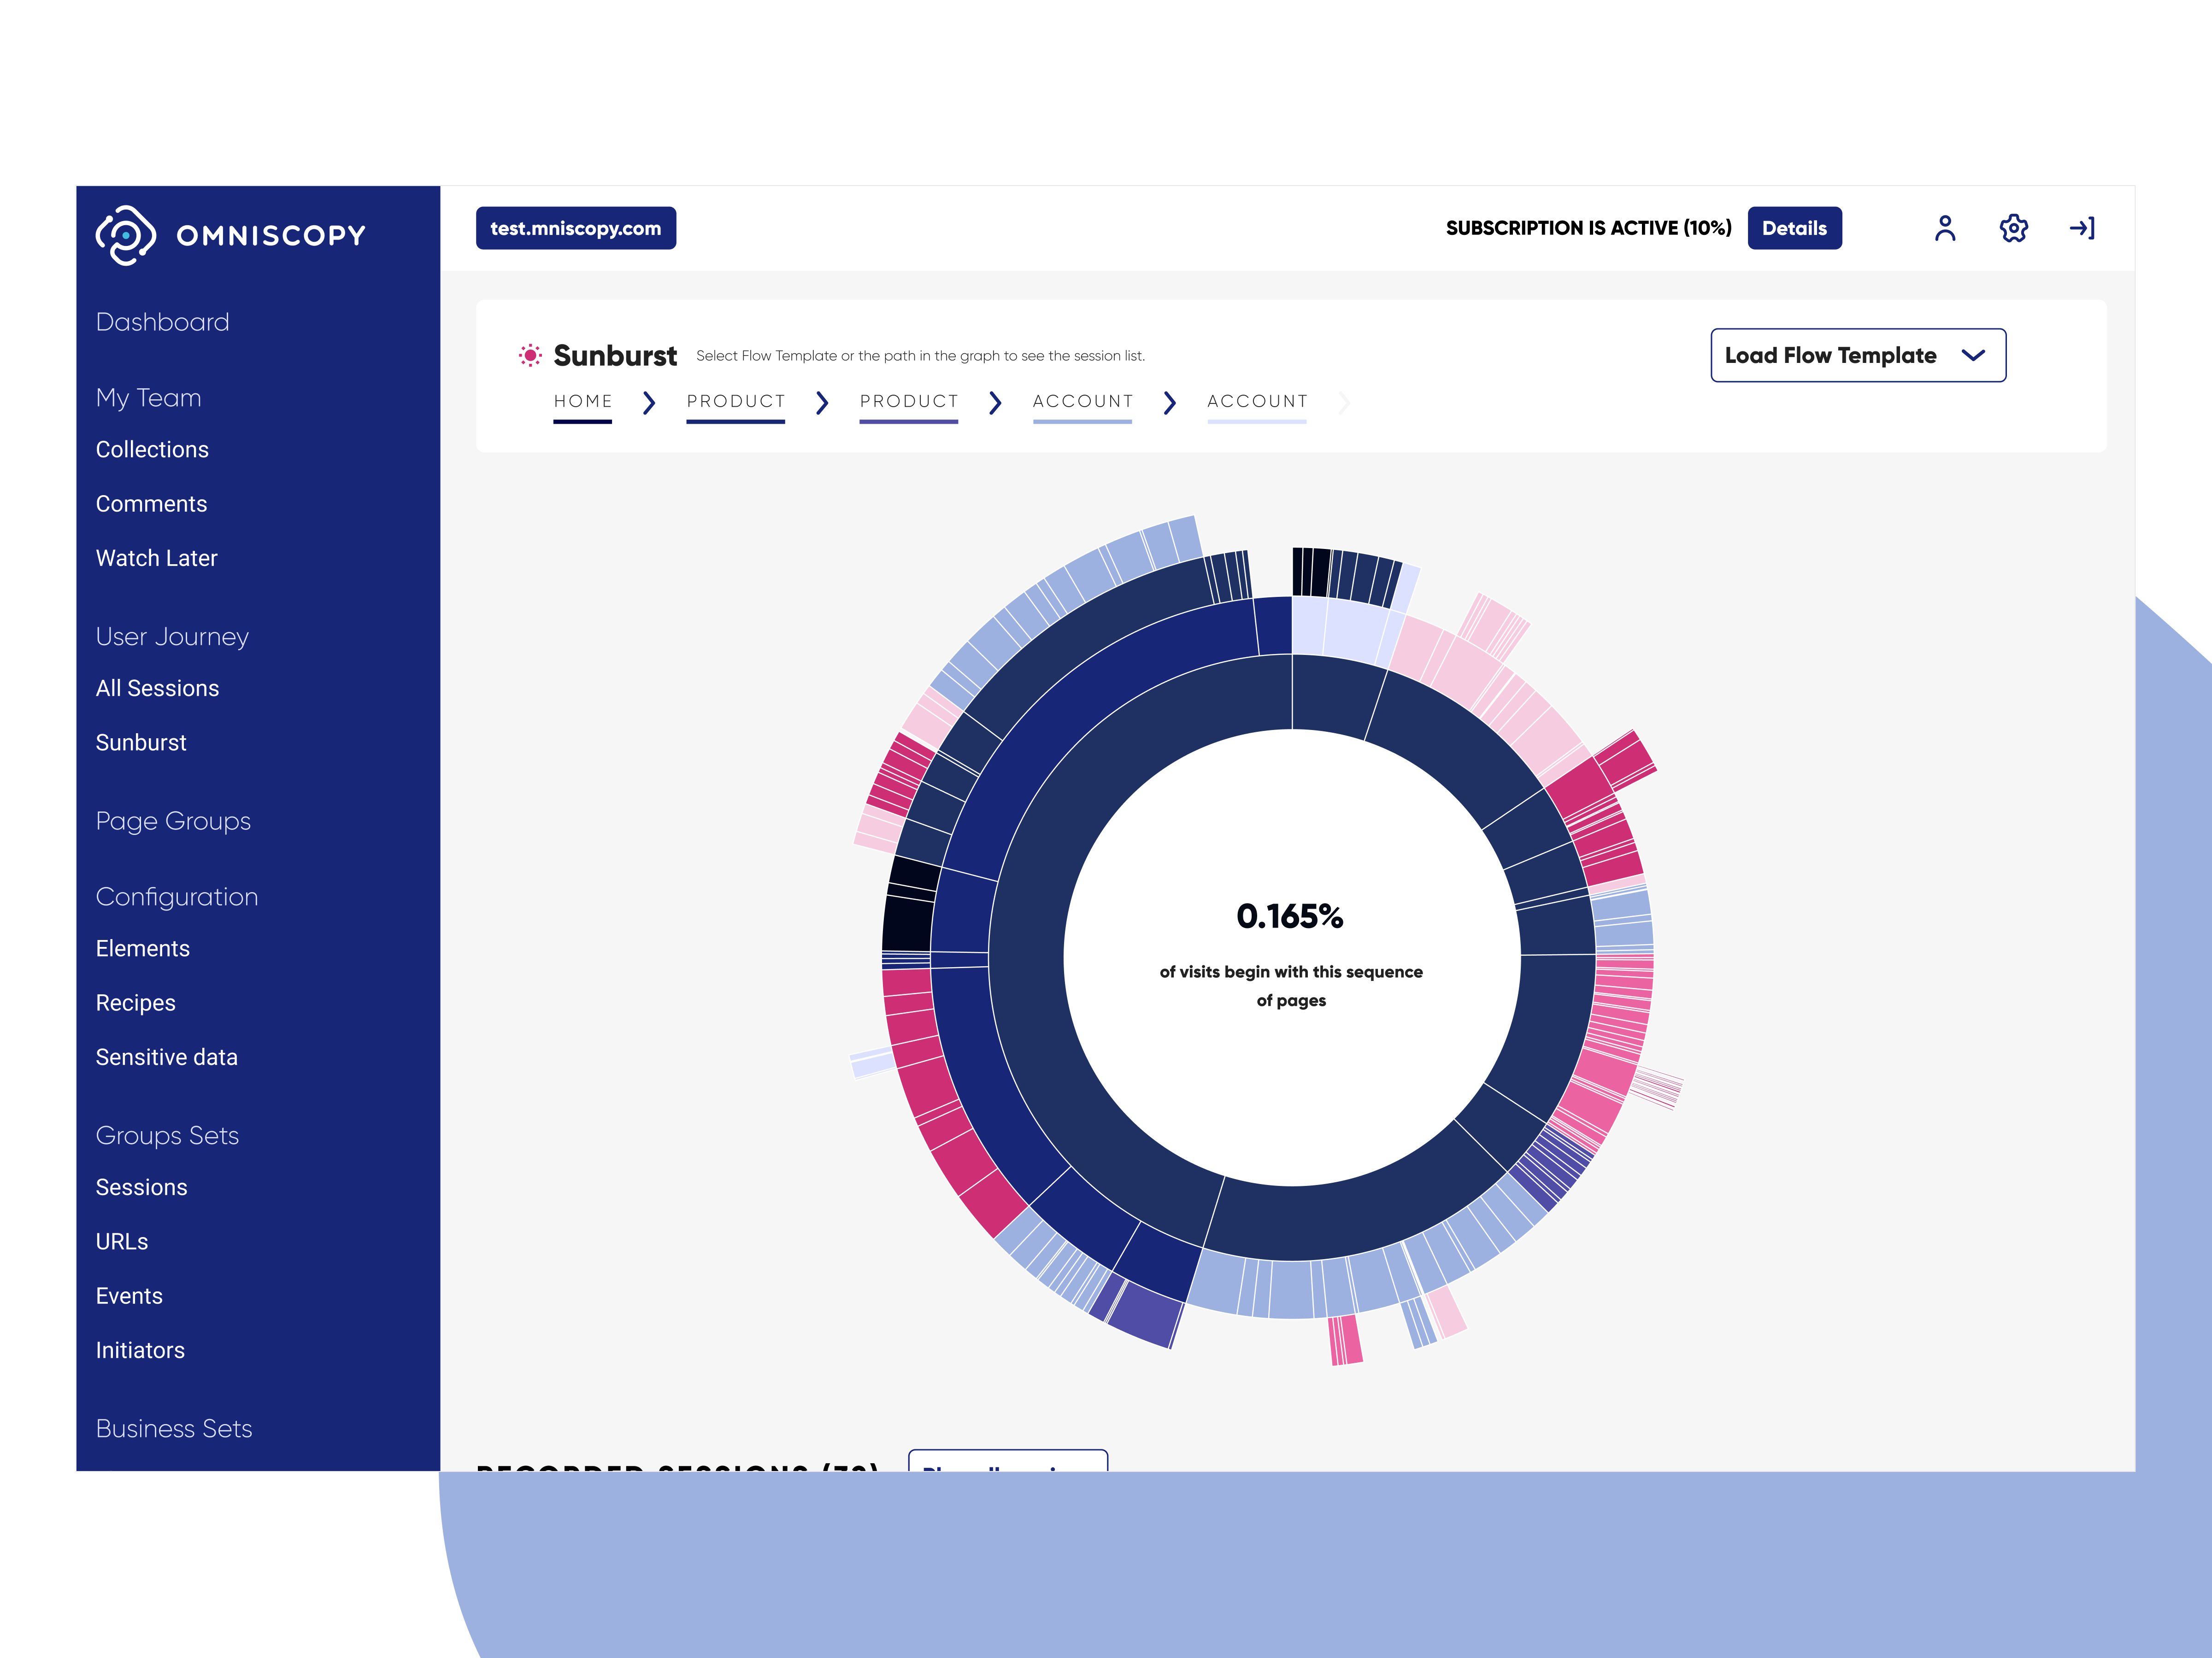The height and width of the screenshot is (1658, 2212).
Task: Open User Journey section heading
Action: (x=172, y=636)
